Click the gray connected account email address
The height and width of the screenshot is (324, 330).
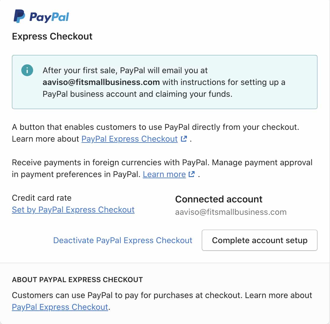tap(231, 212)
